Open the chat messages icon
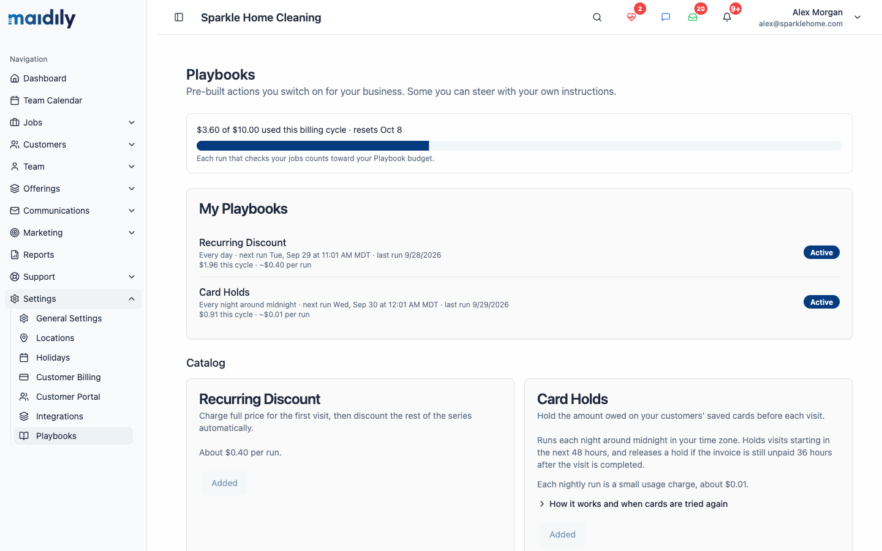 666,17
